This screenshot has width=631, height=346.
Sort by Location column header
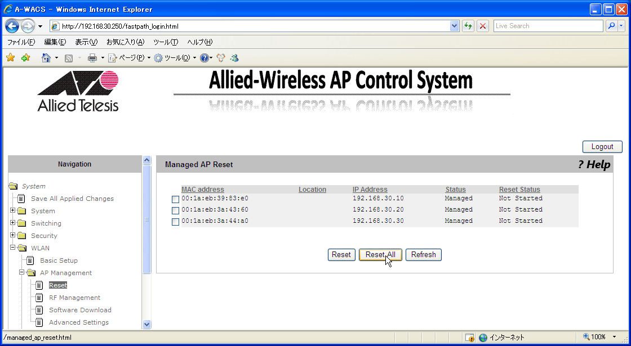[312, 189]
